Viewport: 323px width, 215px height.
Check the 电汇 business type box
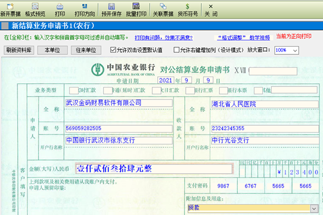click(73, 90)
